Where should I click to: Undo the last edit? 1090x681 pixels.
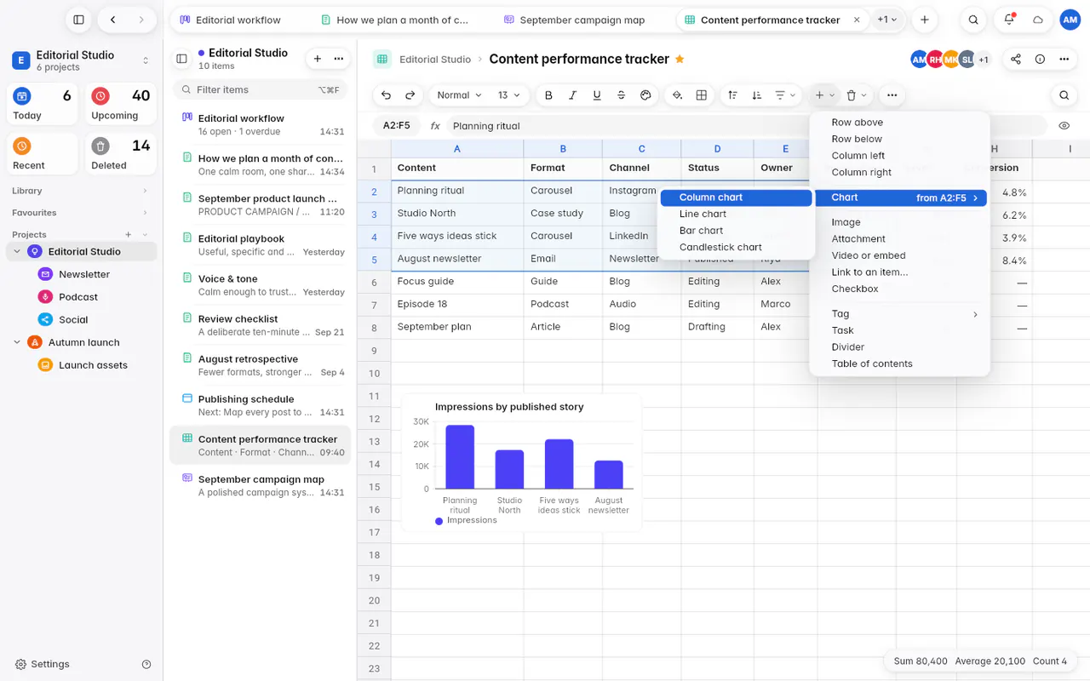click(x=387, y=95)
